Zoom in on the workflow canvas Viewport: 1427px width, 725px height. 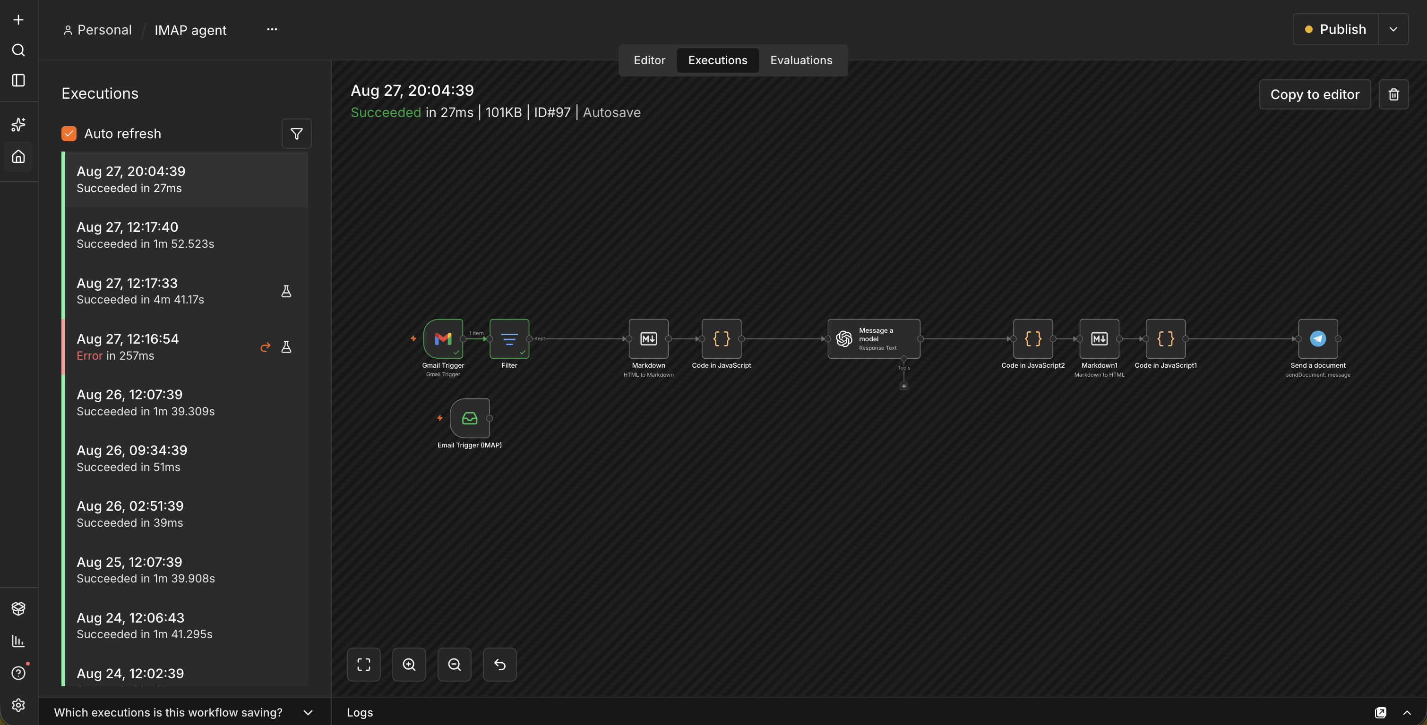(x=409, y=664)
